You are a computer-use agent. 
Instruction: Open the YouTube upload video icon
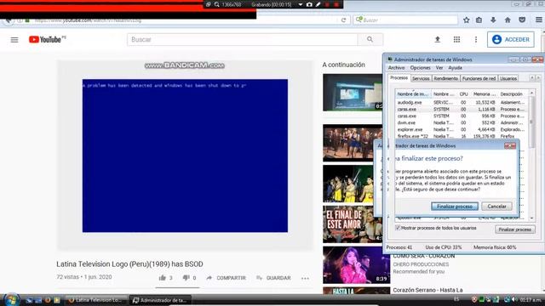(438, 40)
